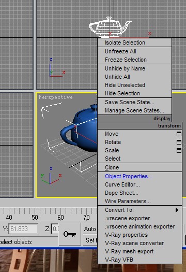This screenshot has width=186, height=272.
Task: Select Hide Unselected
Action: point(135,85)
